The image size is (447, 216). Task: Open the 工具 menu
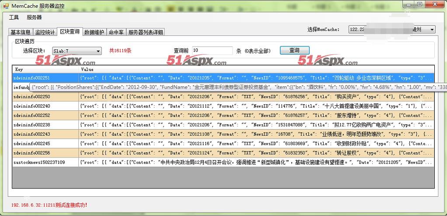pos(14,17)
